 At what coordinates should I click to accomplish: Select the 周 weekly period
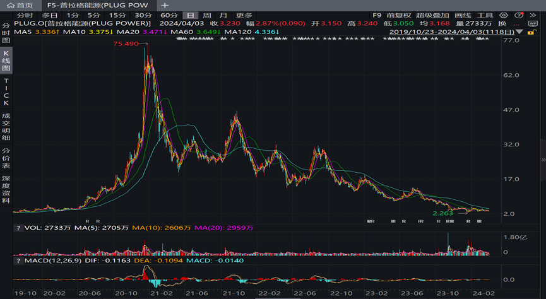[207, 15]
